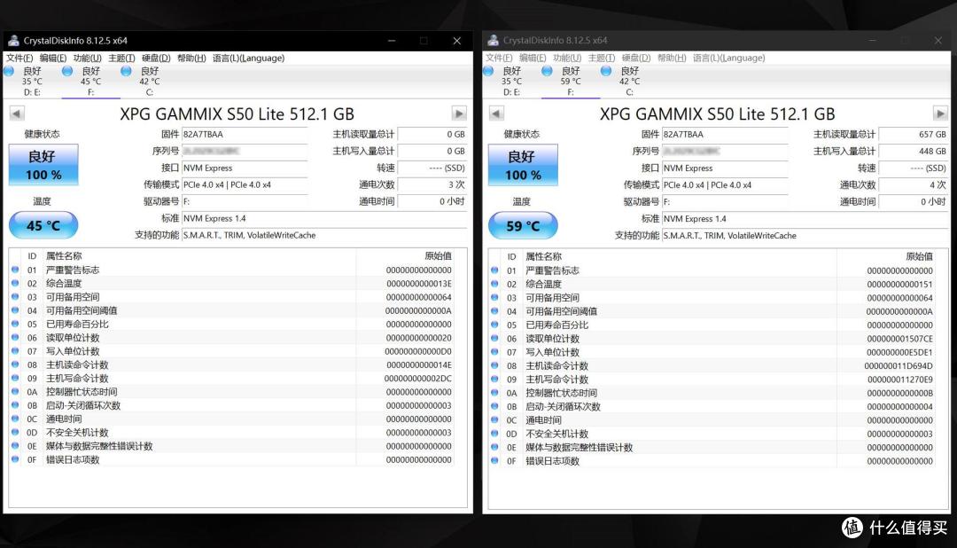
Task: Open 硬盘(D) menu in left window
Action: pos(156,58)
